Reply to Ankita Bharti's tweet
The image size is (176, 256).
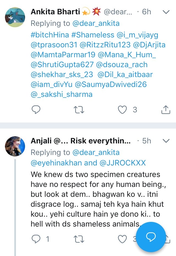point(36,110)
